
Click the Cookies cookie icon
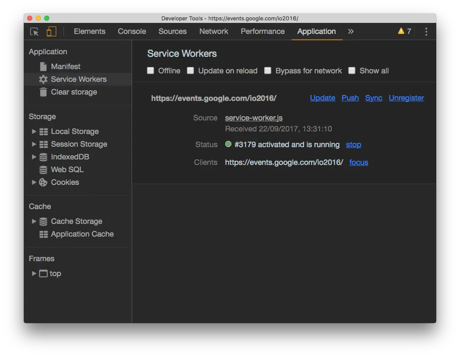pyautogui.click(x=43, y=182)
